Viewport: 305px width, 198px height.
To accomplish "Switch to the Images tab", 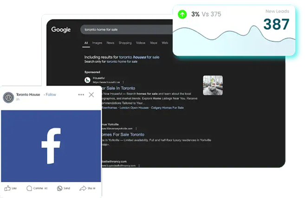I will tap(97, 43).
